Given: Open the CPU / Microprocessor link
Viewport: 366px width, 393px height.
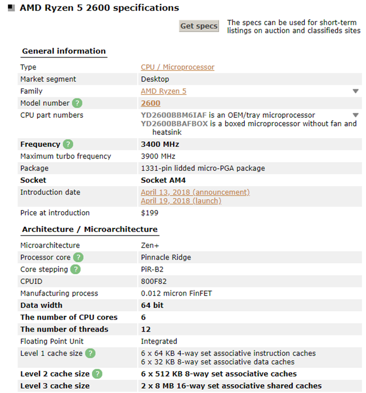Looking at the screenshot, I should [x=178, y=67].
